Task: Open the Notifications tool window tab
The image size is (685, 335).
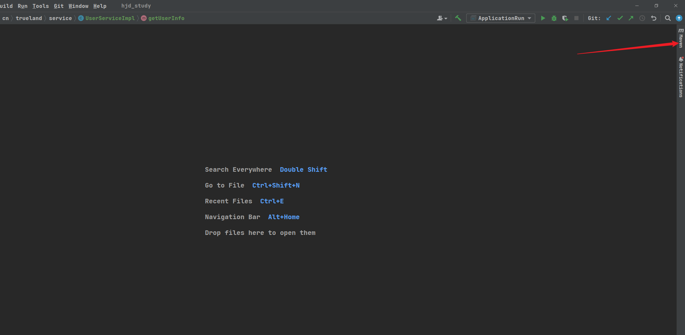Action: (681, 77)
